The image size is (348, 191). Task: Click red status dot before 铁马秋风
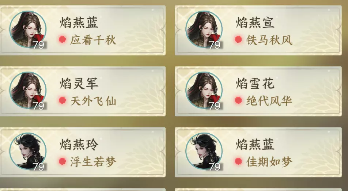pyautogui.click(x=238, y=40)
